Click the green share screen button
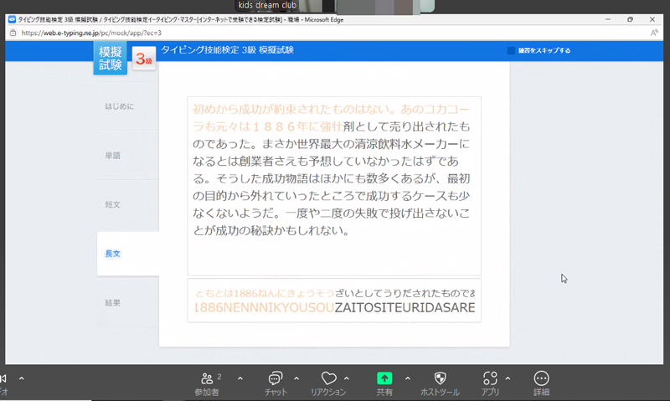The width and height of the screenshot is (670, 401). 384,378
